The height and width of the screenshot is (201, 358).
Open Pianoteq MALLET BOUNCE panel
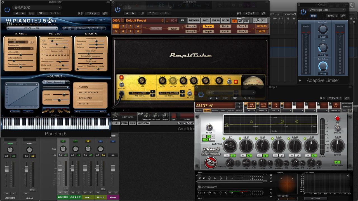click(x=90, y=92)
